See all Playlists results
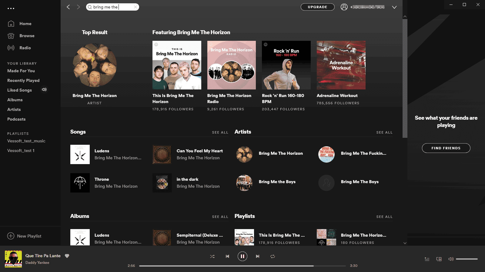The width and height of the screenshot is (485, 272). click(384, 217)
